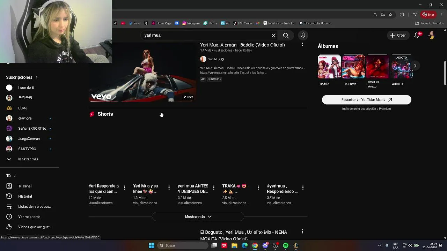The height and width of the screenshot is (251, 447).
Task: Open File Explorer from the taskbar
Action: pos(234,245)
